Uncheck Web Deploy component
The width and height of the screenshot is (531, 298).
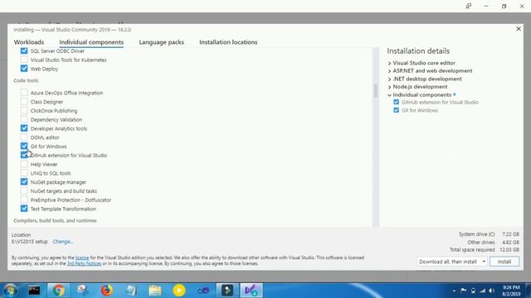point(24,69)
